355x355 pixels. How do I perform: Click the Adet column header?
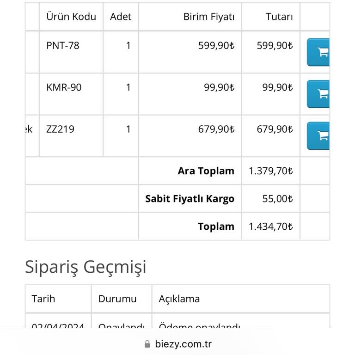pyautogui.click(x=121, y=17)
